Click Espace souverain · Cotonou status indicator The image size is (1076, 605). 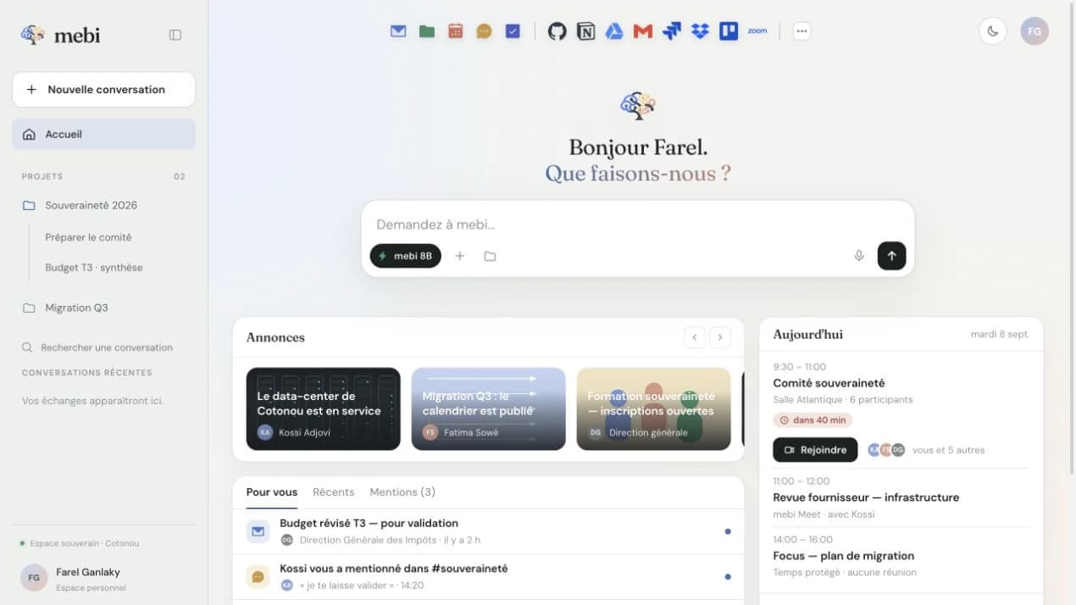pyautogui.click(x=80, y=543)
